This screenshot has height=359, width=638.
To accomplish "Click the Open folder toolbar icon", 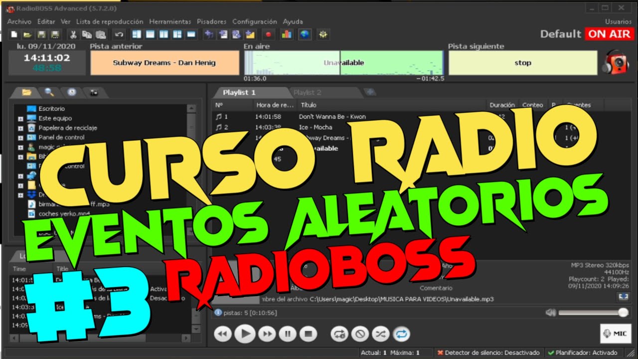I will 27,34.
